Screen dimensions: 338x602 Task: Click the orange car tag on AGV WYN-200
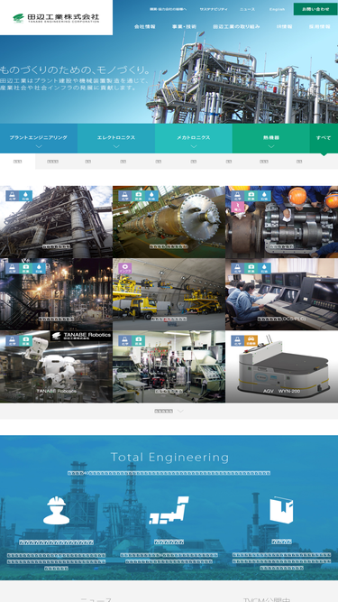point(251,340)
